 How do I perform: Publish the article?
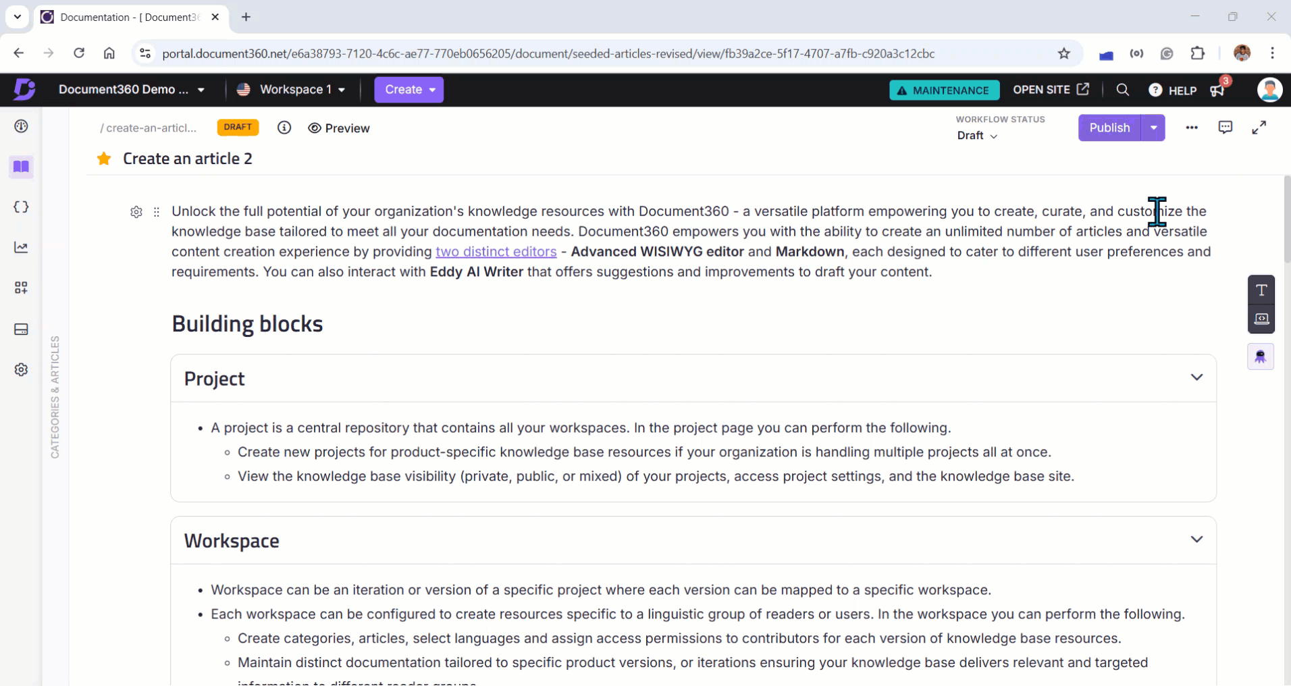coord(1109,128)
